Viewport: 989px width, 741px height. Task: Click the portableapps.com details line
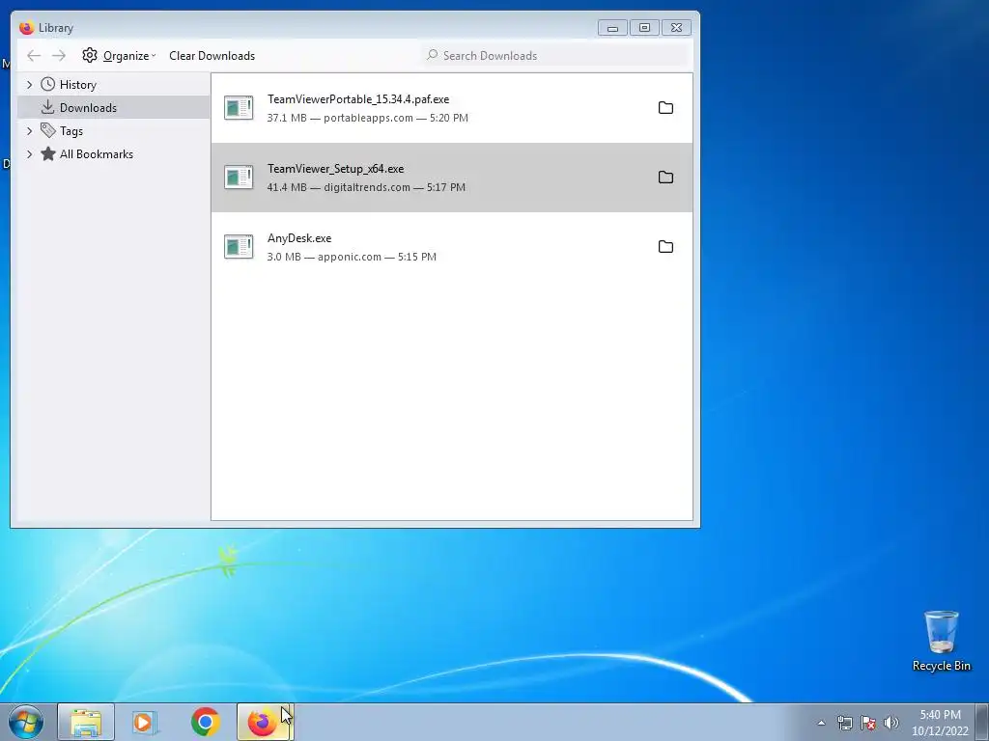[x=368, y=118]
